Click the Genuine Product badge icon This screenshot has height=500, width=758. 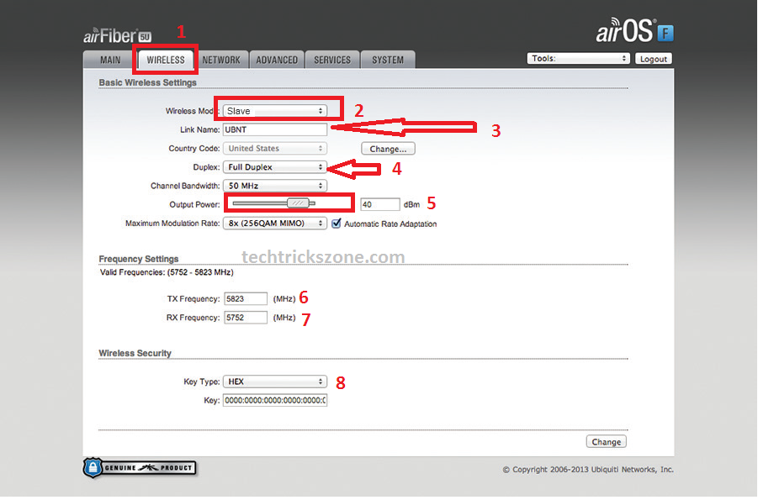pos(139,467)
